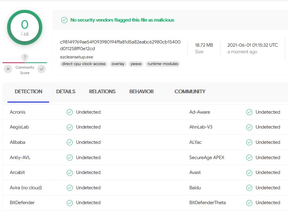The height and width of the screenshot is (212, 288).
Task: Click the Baidu vendor name
Action: (195, 188)
